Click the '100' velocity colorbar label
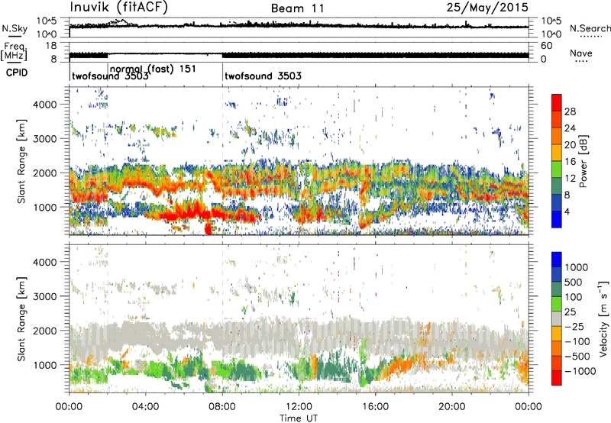Viewport: 611px width, 423px height. point(574,297)
